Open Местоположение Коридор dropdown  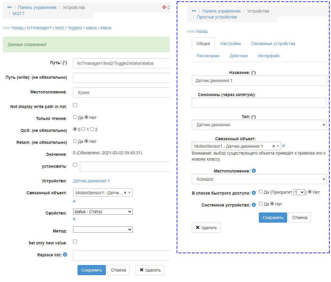click(259, 179)
